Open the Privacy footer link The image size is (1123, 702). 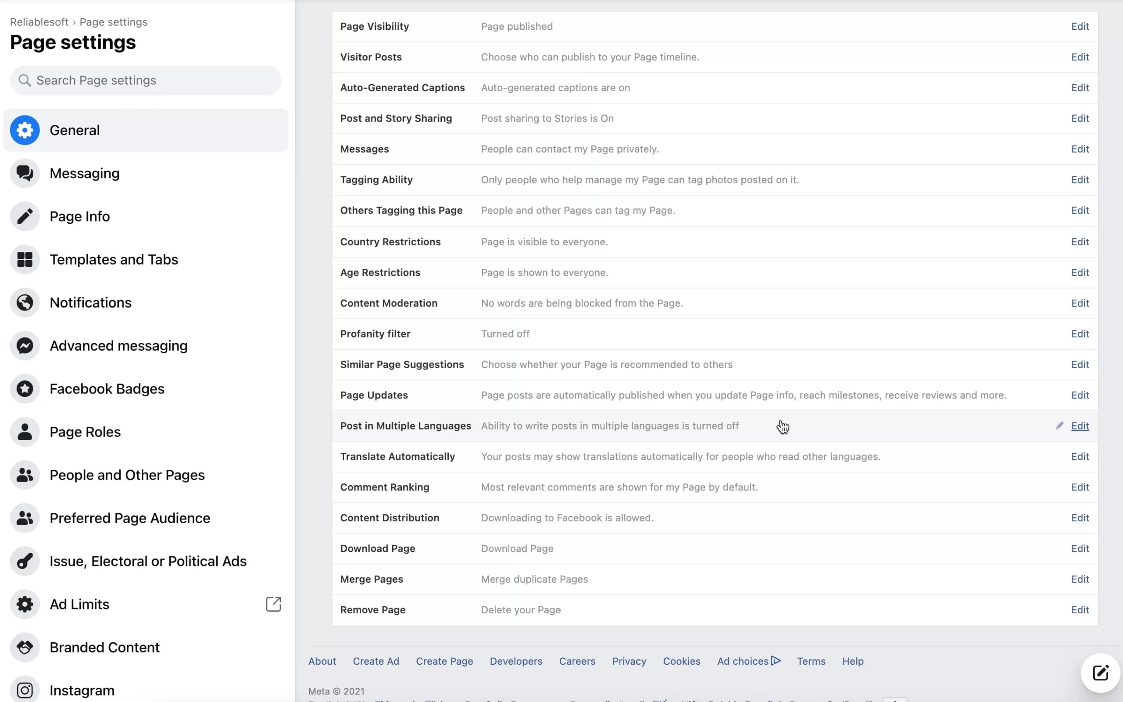629,661
